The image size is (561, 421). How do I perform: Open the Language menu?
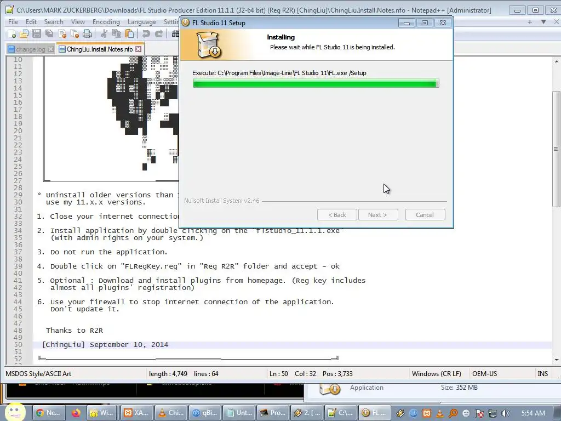click(x=142, y=22)
